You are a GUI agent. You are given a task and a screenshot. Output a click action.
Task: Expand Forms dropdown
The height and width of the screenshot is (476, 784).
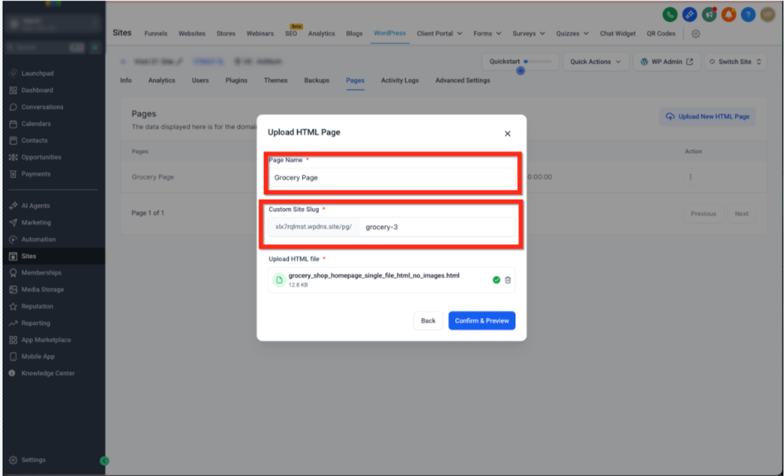tap(487, 33)
